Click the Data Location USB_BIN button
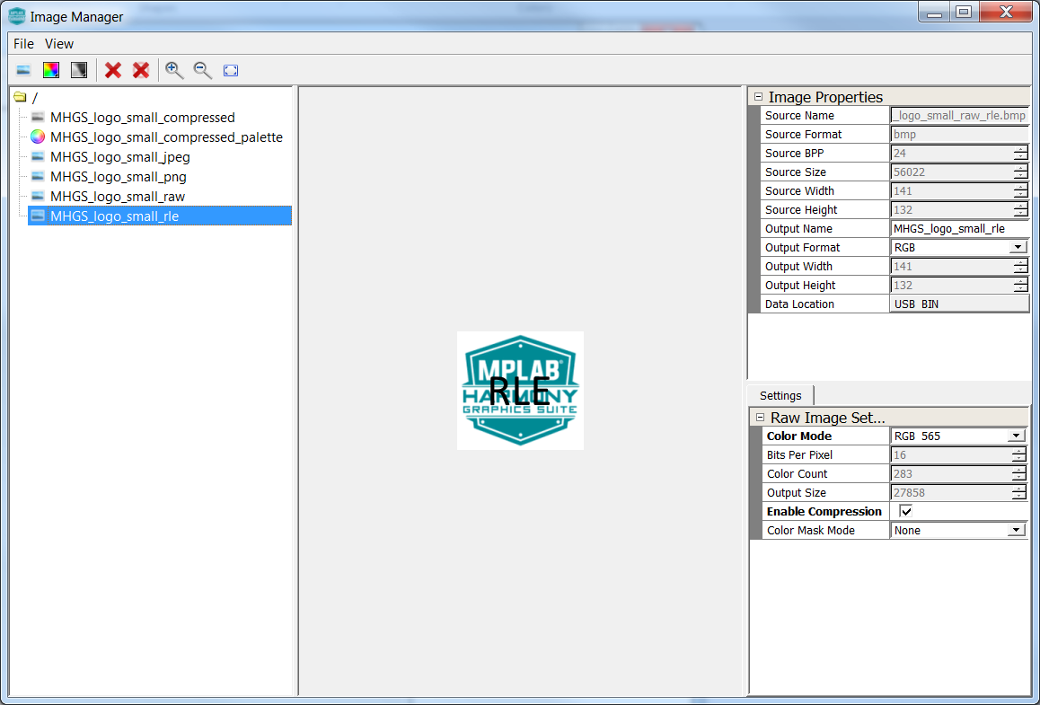The image size is (1040, 705). click(959, 304)
